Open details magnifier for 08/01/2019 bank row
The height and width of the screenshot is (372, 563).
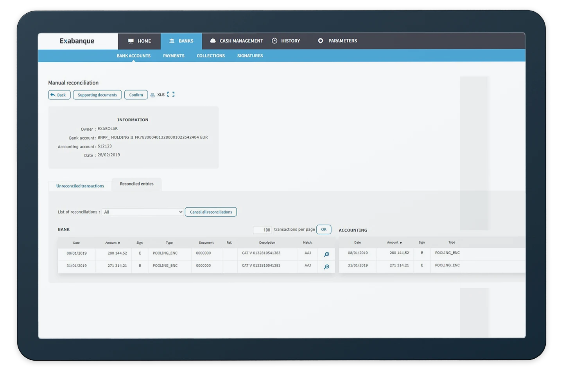point(326,255)
